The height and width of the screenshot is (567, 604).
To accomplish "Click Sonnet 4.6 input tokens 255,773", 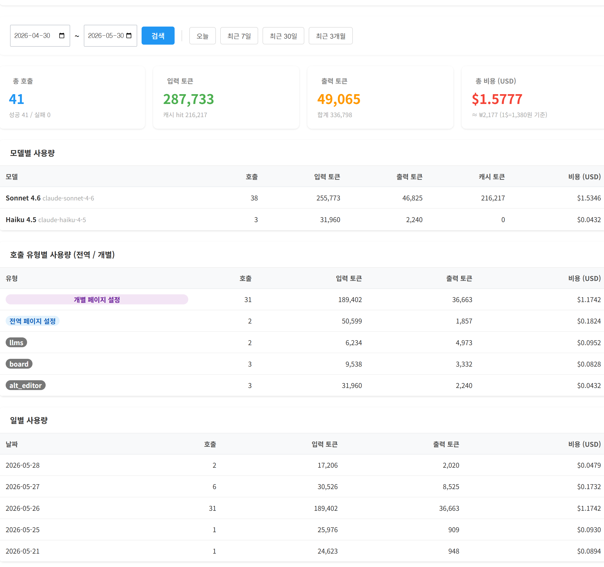I will coord(328,198).
